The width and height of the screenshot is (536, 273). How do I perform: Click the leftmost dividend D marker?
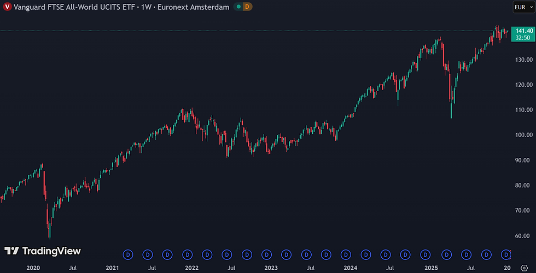(x=128, y=254)
